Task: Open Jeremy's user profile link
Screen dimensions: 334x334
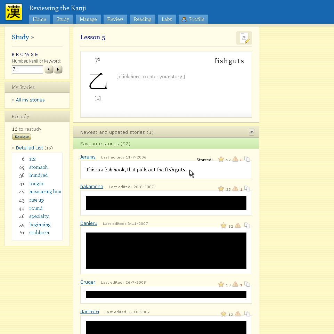Action: (88, 157)
